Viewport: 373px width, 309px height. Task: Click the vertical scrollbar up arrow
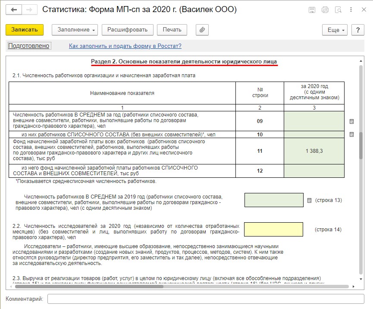pyautogui.click(x=361, y=61)
